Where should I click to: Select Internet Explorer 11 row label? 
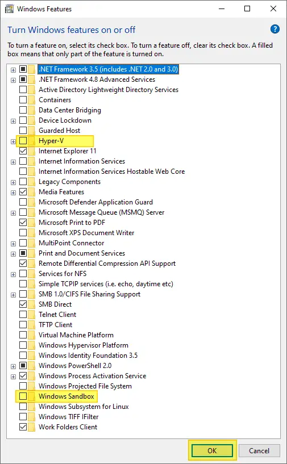67,151
